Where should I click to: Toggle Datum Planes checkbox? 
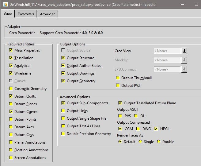[11, 104]
